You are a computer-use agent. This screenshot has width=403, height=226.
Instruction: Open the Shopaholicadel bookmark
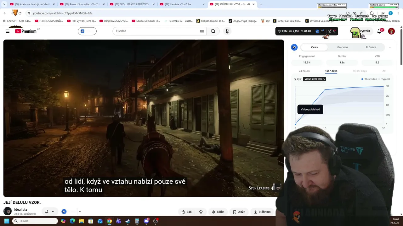(211, 21)
